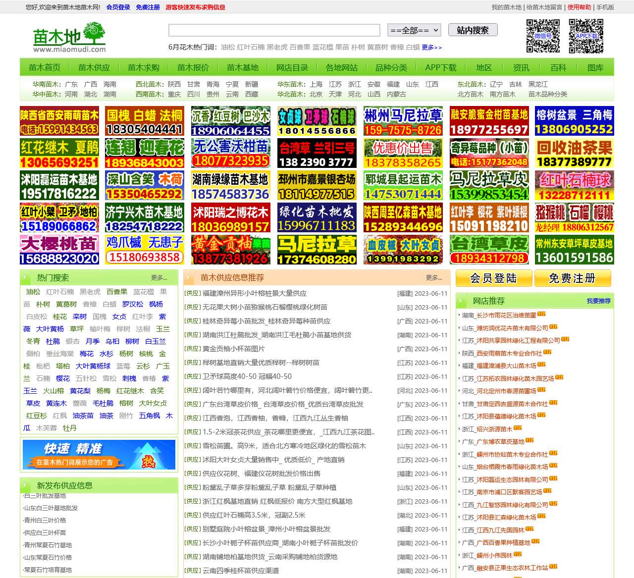
Task: Click the 会员登陆 button
Action: pyautogui.click(x=494, y=278)
